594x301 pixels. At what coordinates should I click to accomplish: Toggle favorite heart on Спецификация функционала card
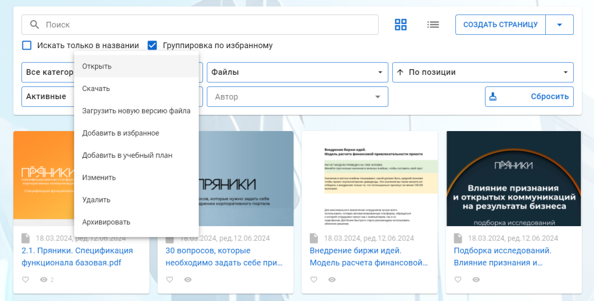coord(25,280)
